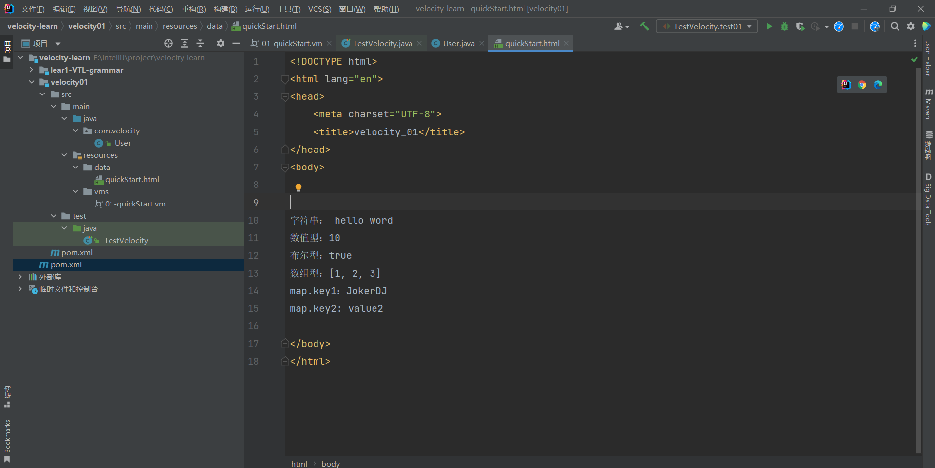Viewport: 935px width, 468px height.
Task: Open the Bookmarks tool window
Action: point(7,441)
